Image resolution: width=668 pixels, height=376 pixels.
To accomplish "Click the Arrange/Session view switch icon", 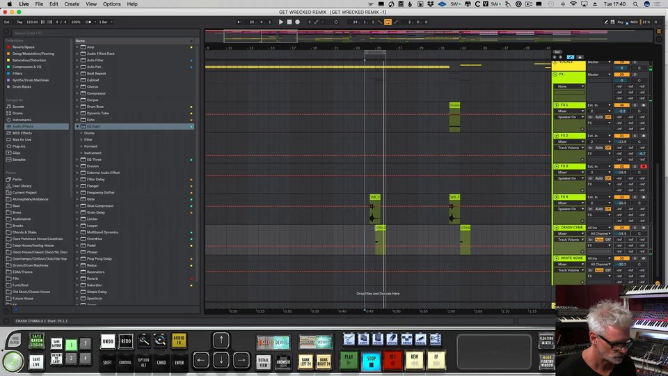I will (x=315, y=343).
